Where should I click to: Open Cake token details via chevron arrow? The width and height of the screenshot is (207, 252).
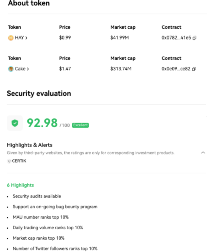[28, 69]
